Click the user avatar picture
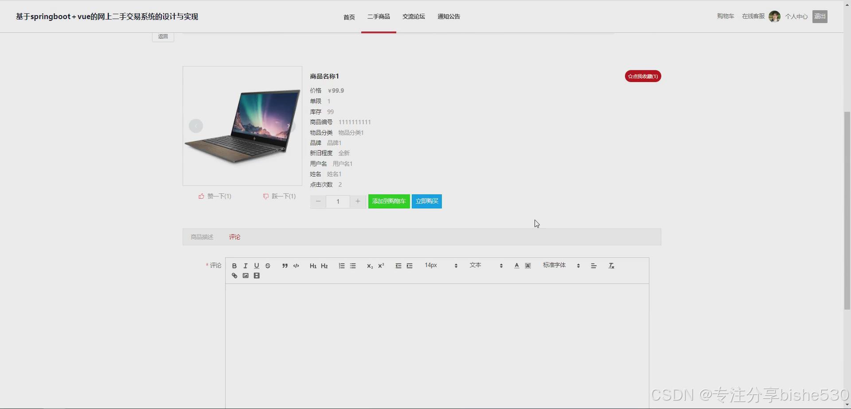 pos(774,16)
